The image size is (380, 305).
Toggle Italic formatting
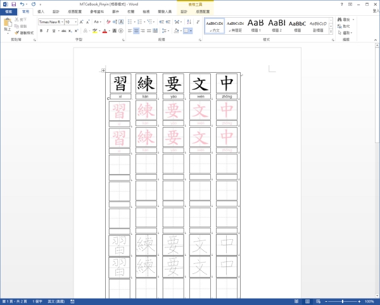pyautogui.click(x=47, y=30)
